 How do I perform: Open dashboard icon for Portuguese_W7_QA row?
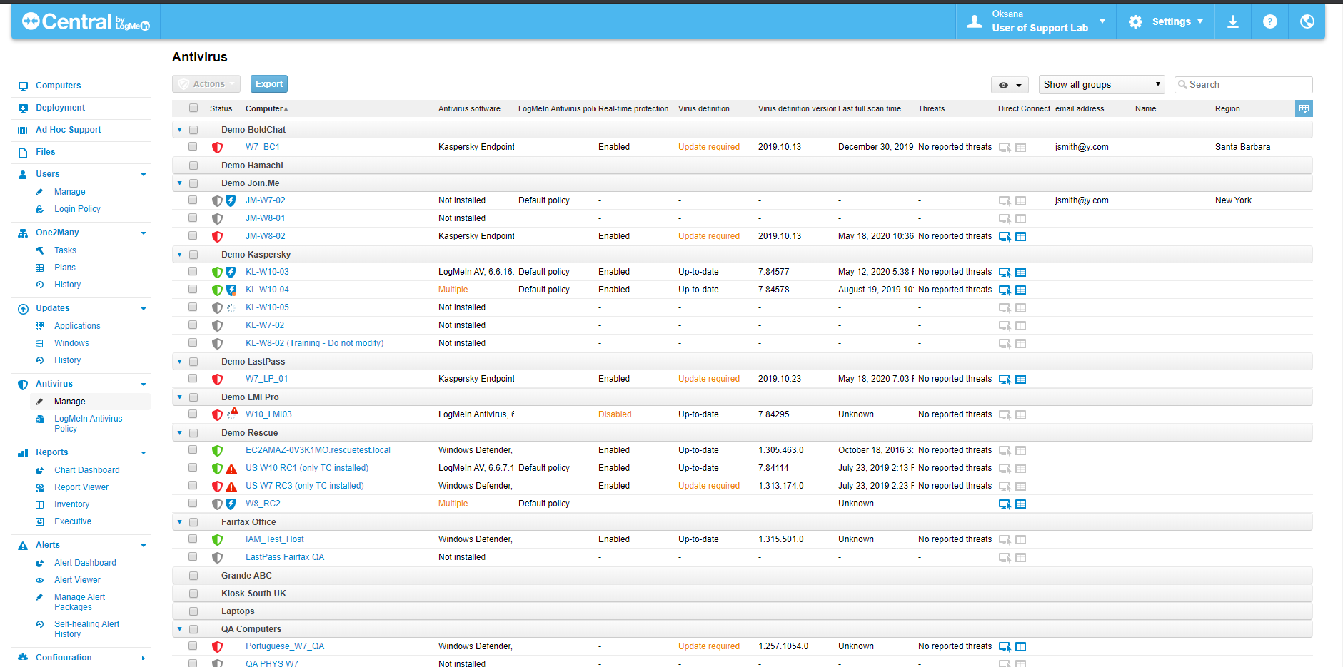(x=1021, y=647)
